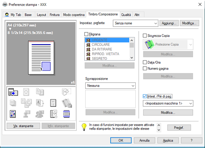
Task: Uncheck the Intest./Piè di pag. checkbox
Action: (145, 96)
